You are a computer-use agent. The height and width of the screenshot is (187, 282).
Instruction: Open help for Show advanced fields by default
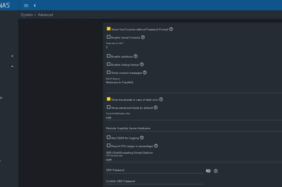[155, 108]
